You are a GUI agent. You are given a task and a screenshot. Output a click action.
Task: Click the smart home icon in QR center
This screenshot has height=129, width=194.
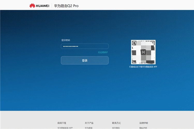[143, 52]
